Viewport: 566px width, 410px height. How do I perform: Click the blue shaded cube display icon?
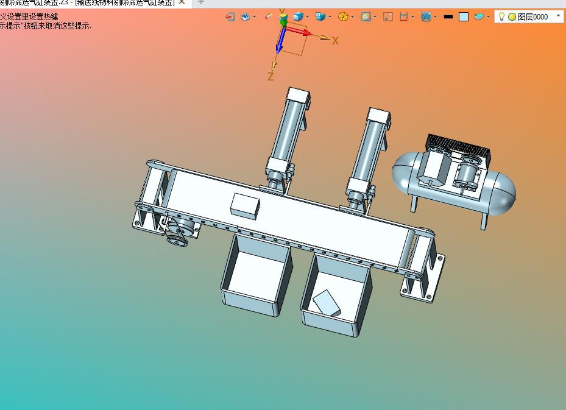point(298,16)
